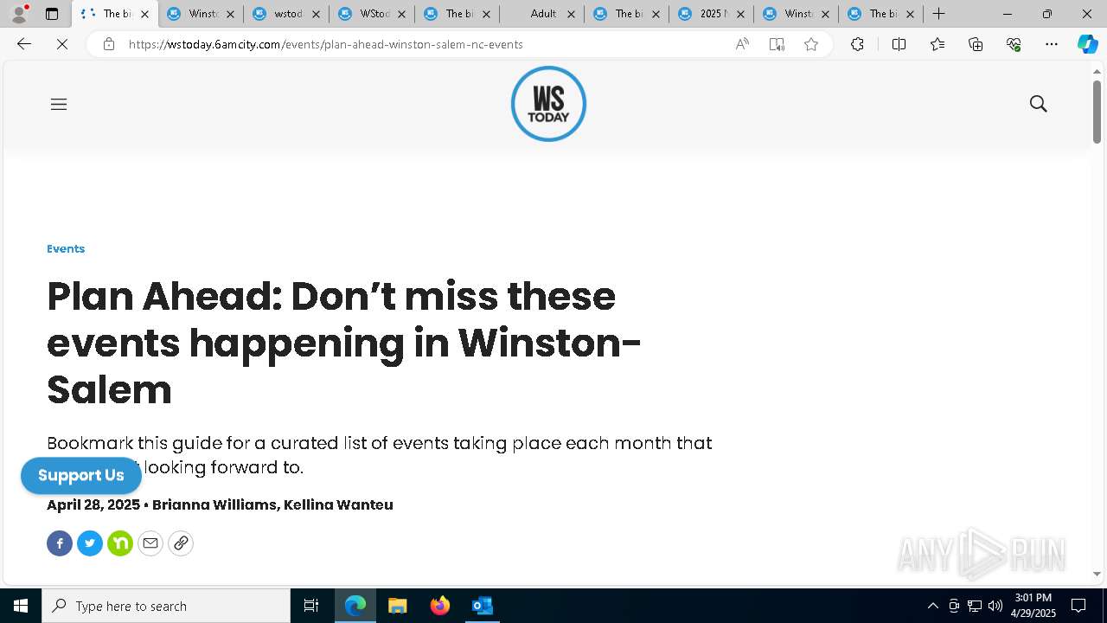
Task: Copy article link icon
Action: point(181,543)
